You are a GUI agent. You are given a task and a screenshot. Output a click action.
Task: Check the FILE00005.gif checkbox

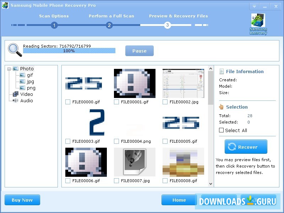pos(165,141)
